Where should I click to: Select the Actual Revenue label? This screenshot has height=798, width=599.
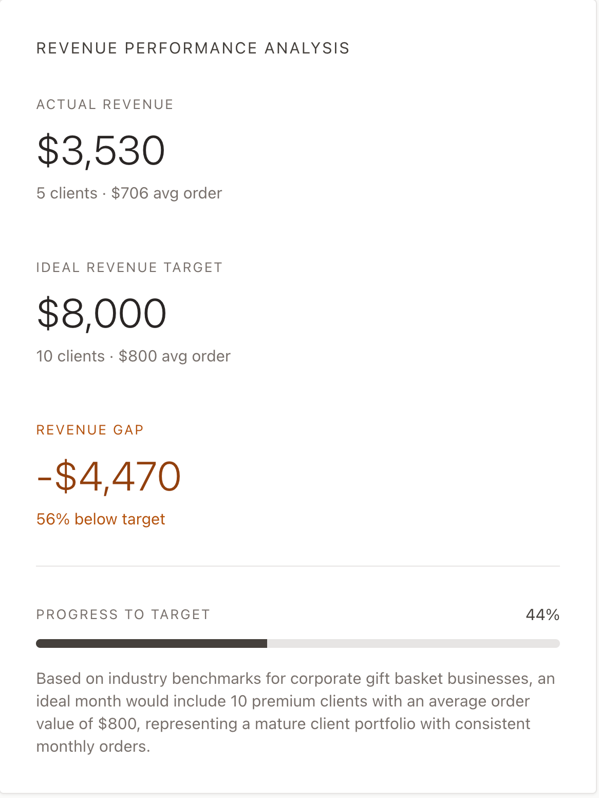[x=105, y=104]
